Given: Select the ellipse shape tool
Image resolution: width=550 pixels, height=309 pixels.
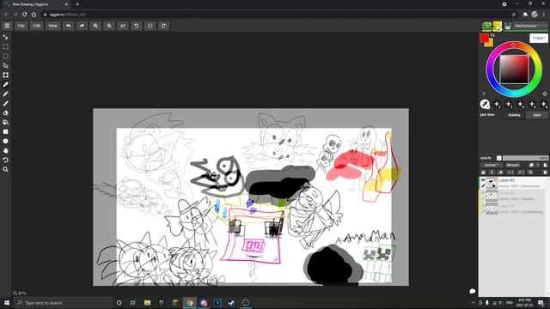Looking at the screenshot, I should (x=6, y=141).
